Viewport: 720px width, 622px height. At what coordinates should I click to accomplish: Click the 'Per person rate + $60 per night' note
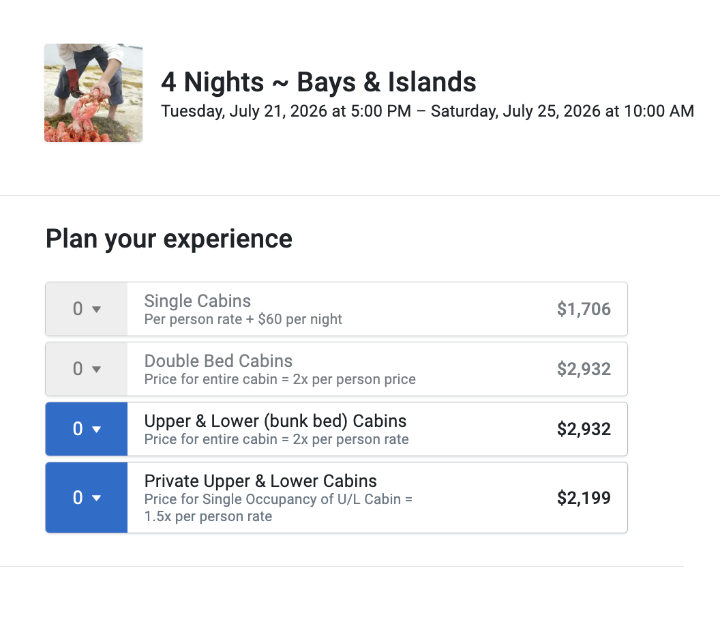243,319
